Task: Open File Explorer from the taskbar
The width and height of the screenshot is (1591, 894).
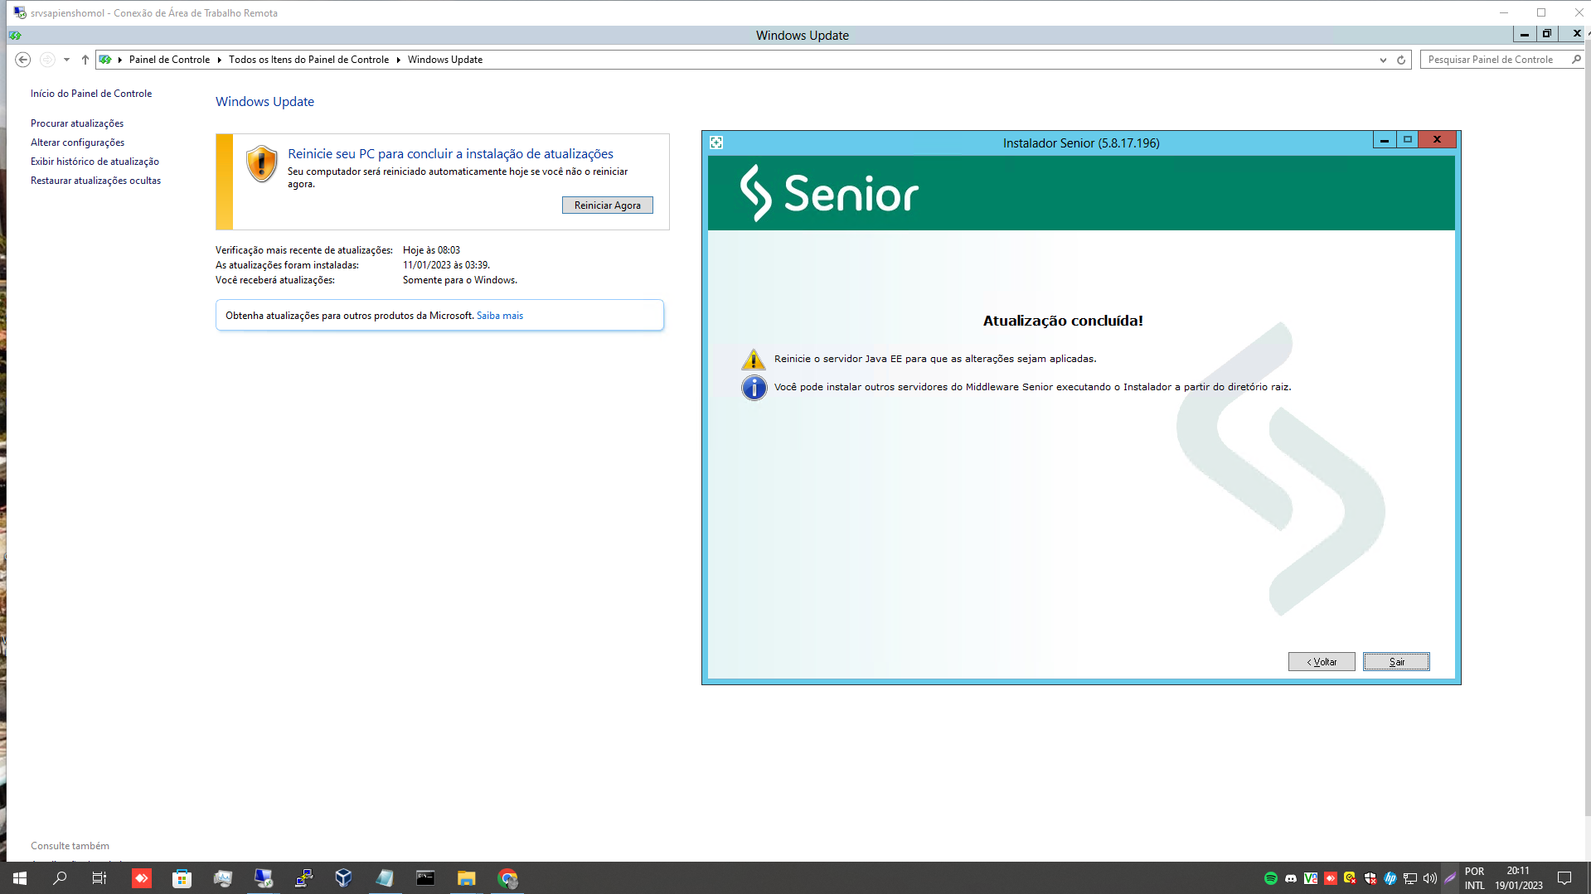Action: click(466, 878)
